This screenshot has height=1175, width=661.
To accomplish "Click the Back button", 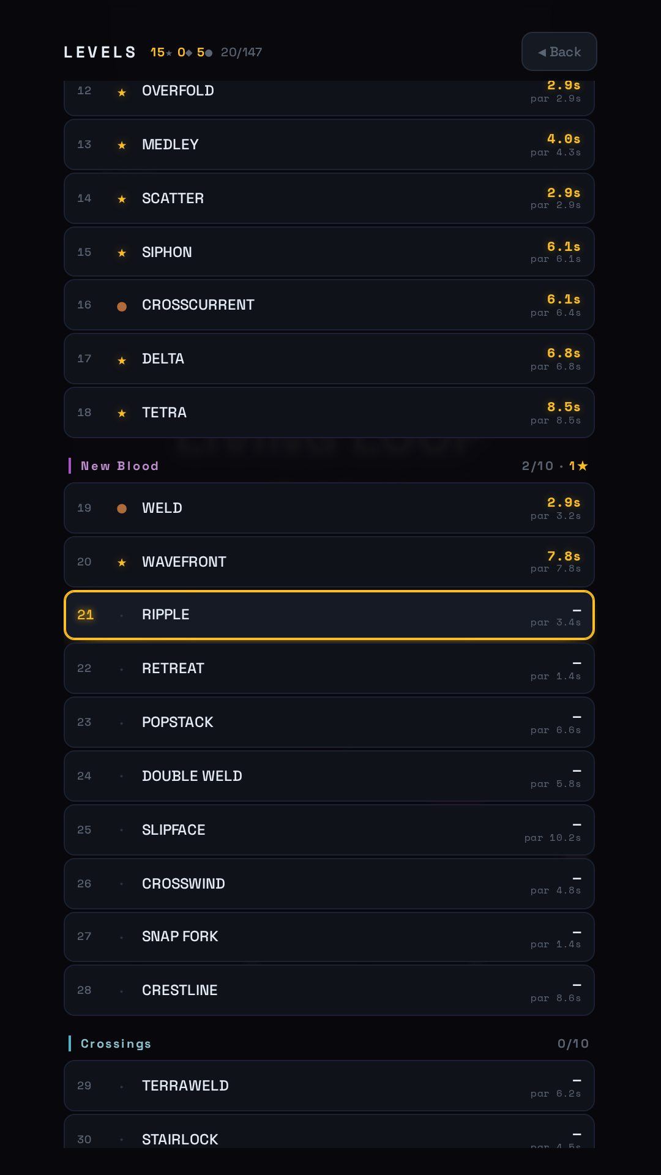I will [x=559, y=51].
